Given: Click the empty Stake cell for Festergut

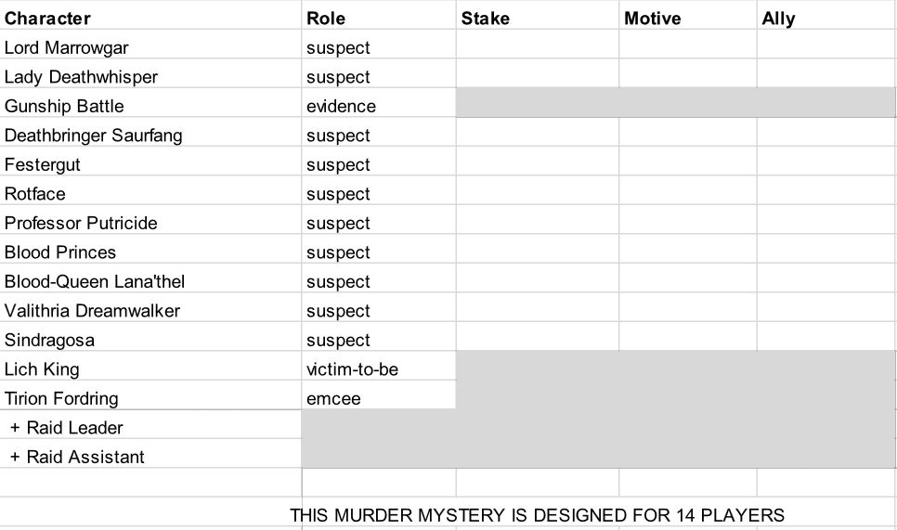Looking at the screenshot, I should 537,164.
